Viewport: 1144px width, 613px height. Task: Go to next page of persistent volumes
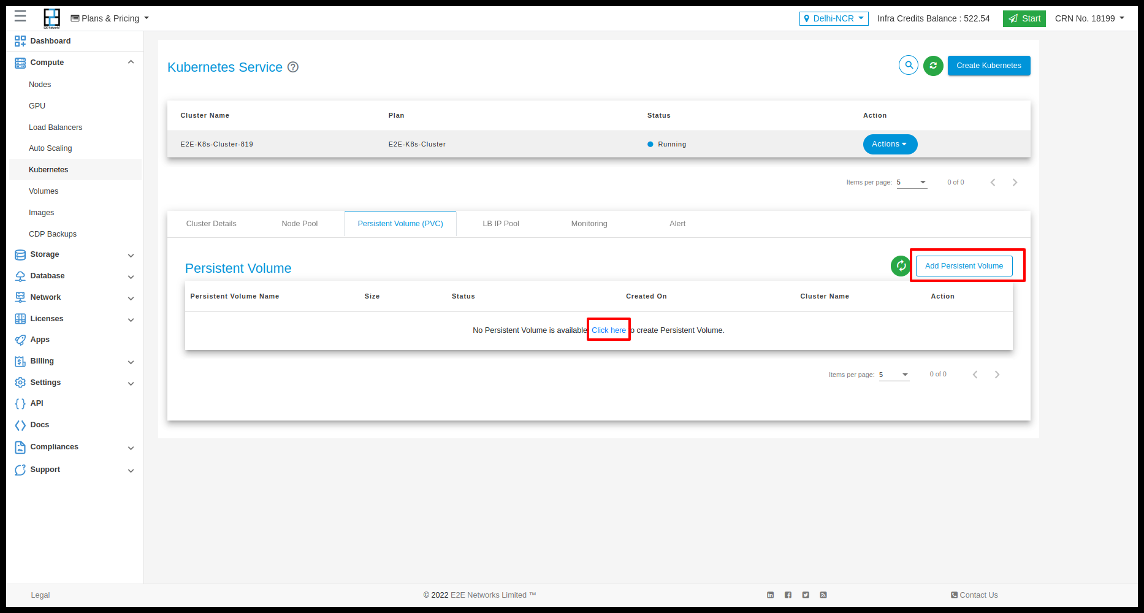pyautogui.click(x=997, y=375)
